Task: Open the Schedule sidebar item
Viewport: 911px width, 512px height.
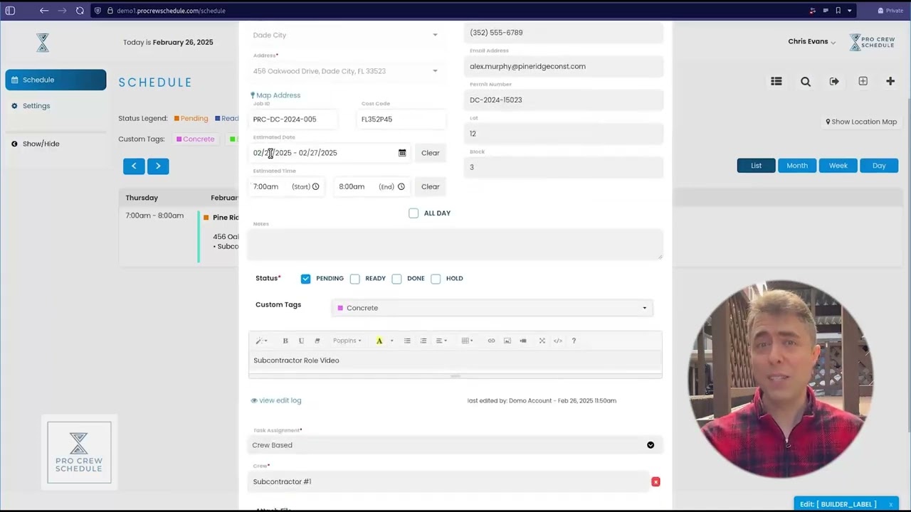Action: 56,80
